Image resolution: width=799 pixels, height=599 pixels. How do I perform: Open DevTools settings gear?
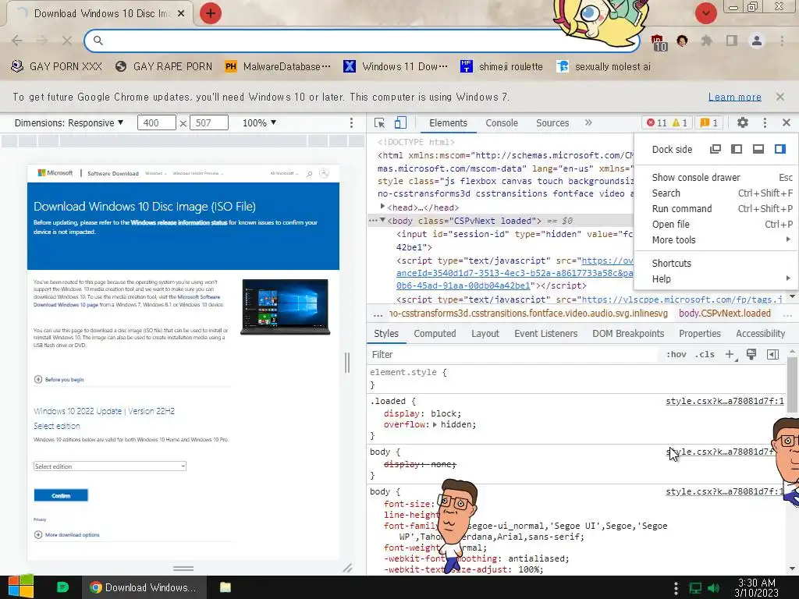click(743, 122)
